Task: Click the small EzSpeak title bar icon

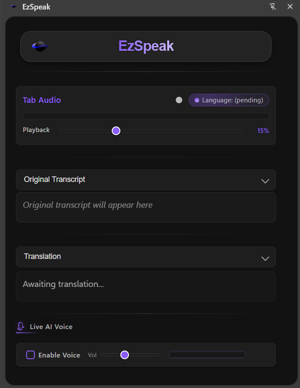Action: pyautogui.click(x=14, y=6)
